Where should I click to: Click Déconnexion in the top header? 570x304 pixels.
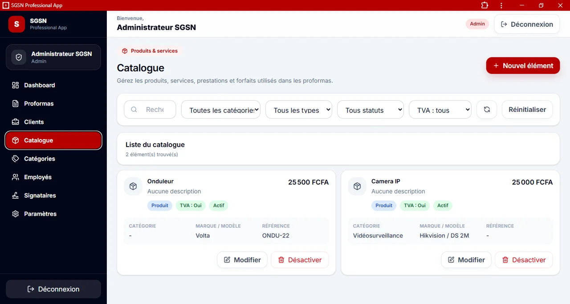click(x=527, y=25)
